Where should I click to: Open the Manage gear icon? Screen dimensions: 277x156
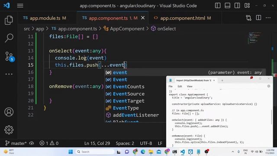[9, 130]
